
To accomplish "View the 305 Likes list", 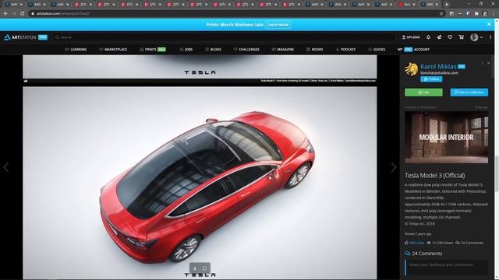I will coord(414,243).
